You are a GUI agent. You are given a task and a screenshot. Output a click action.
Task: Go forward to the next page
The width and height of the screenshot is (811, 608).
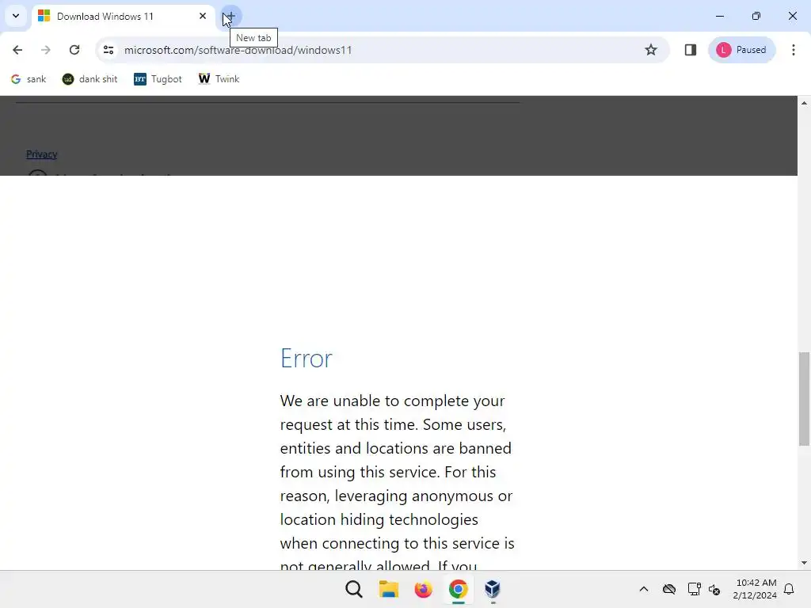46,50
